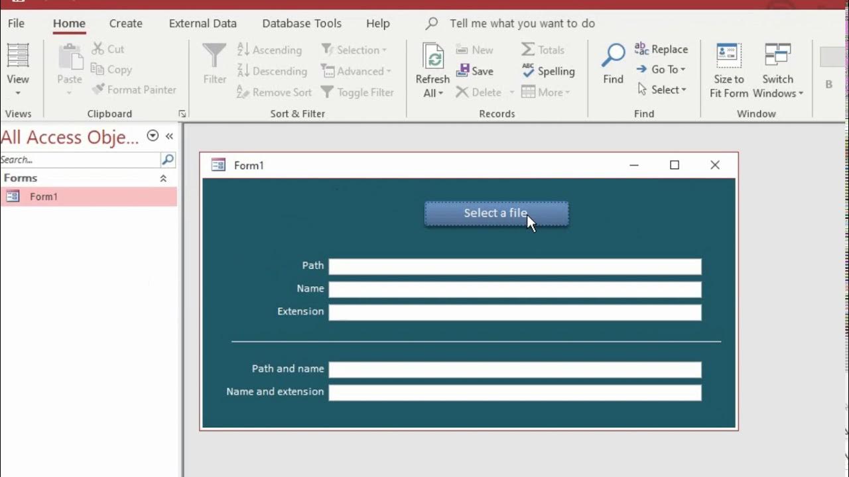Viewport: 849px width, 477px height.
Task: Switch to the Create tab
Action: coord(126,23)
